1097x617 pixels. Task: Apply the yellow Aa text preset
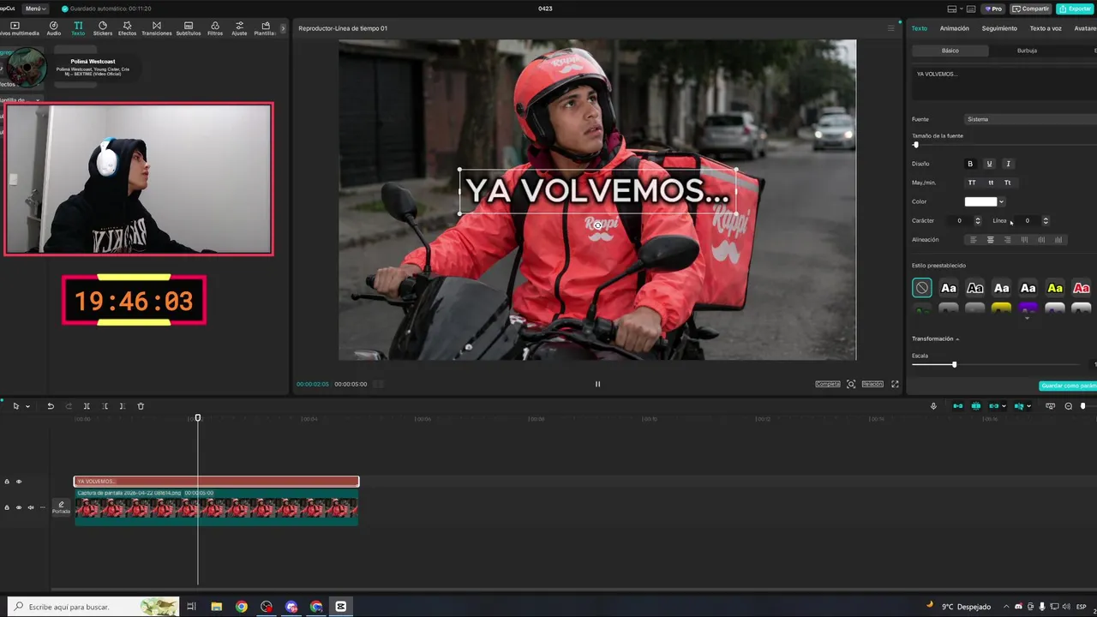click(x=1055, y=288)
